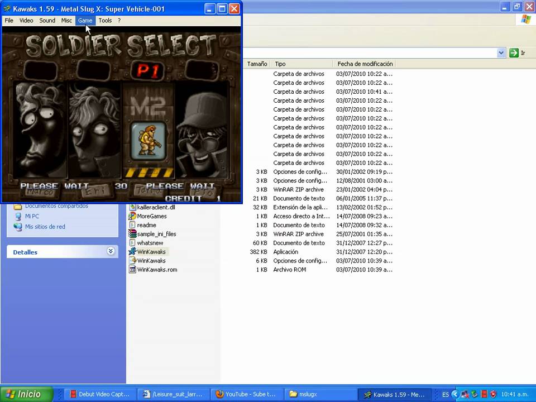Screen dimensions: 536x402
Task: Select the selected soldier sprite thumbnail
Action: pos(149,141)
